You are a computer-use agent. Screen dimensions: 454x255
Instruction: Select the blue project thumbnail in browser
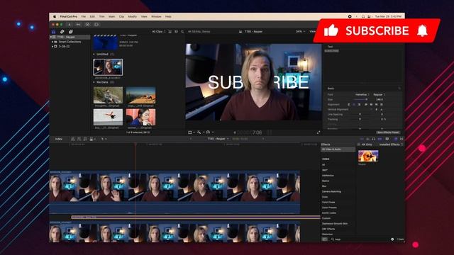(106, 42)
